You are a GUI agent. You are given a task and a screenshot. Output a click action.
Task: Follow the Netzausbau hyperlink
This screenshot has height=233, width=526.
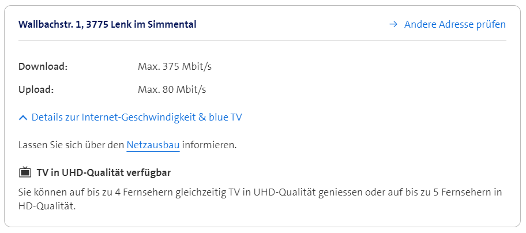point(153,145)
